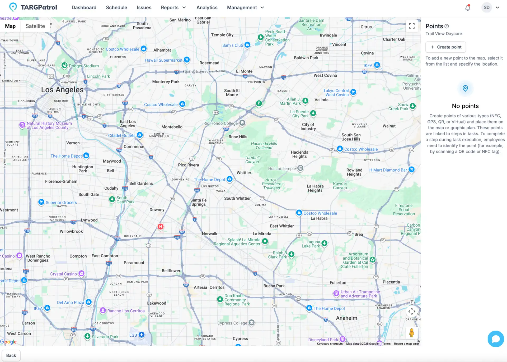The image size is (507, 362).
Task: Open the chat support bubble
Action: pyautogui.click(x=496, y=339)
